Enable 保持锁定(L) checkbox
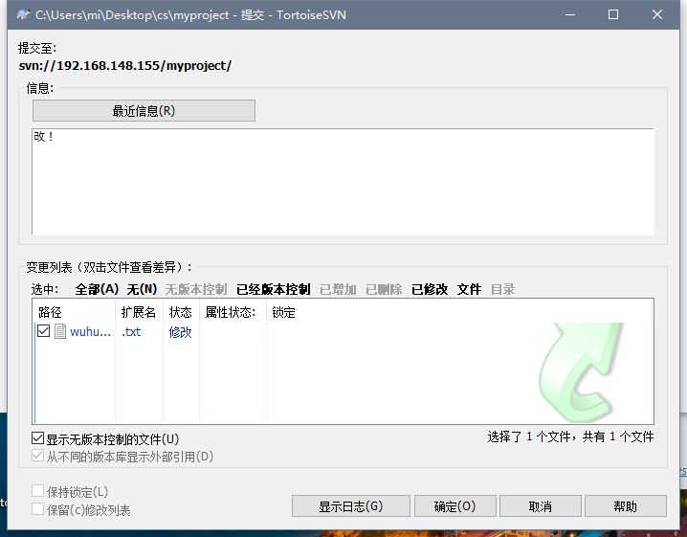The height and width of the screenshot is (537, 687). coord(37,491)
